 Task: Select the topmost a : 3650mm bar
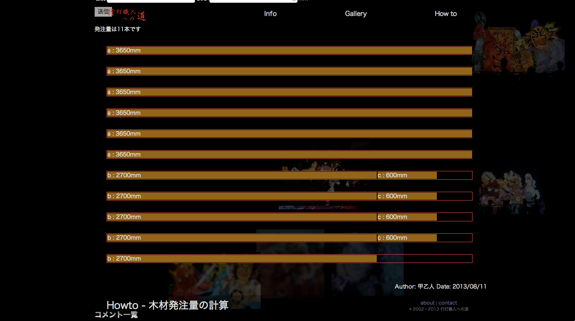(289, 50)
